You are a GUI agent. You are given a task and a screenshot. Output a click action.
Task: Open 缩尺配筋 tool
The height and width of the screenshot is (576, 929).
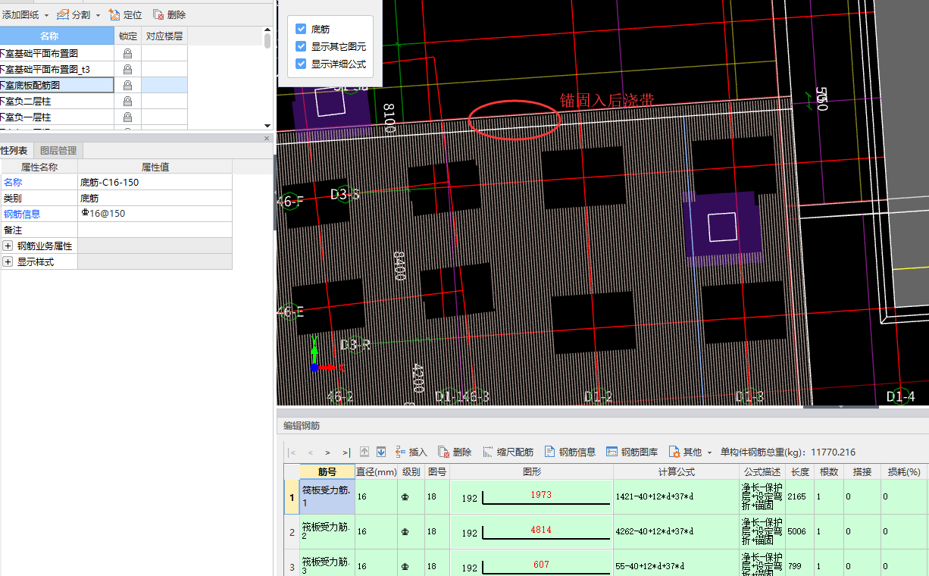508,452
